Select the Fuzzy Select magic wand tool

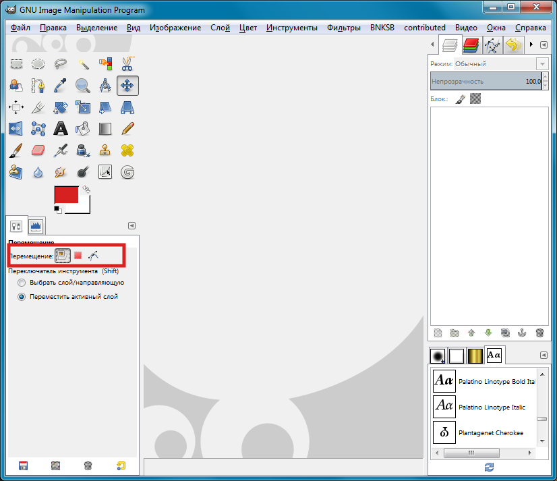click(x=83, y=64)
